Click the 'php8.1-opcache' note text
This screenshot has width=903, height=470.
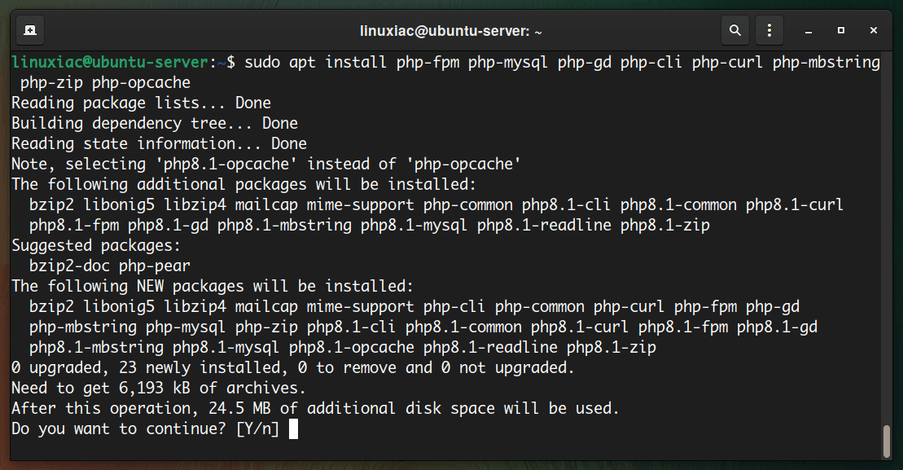(x=226, y=165)
